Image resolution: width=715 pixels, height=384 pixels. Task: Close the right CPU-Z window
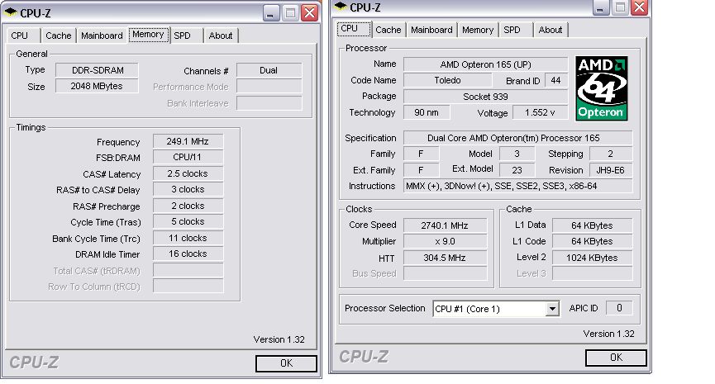coord(640,7)
